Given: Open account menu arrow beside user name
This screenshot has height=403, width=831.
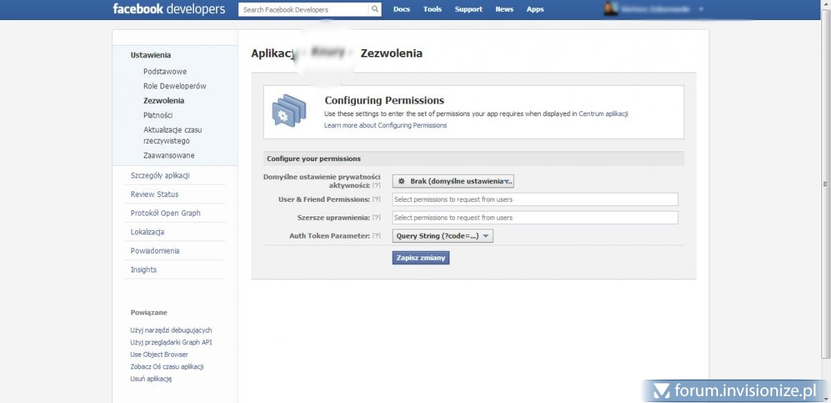Looking at the screenshot, I should (x=701, y=10).
